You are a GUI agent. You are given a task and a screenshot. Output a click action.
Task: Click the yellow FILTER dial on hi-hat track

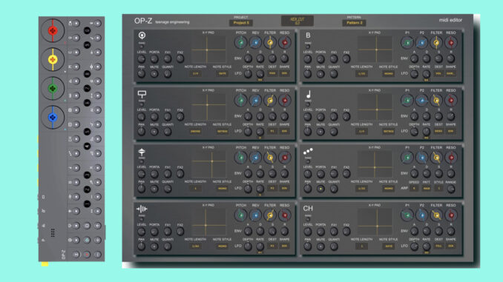270,157
